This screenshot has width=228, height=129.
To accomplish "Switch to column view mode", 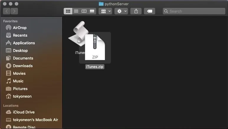I will point(84,11).
